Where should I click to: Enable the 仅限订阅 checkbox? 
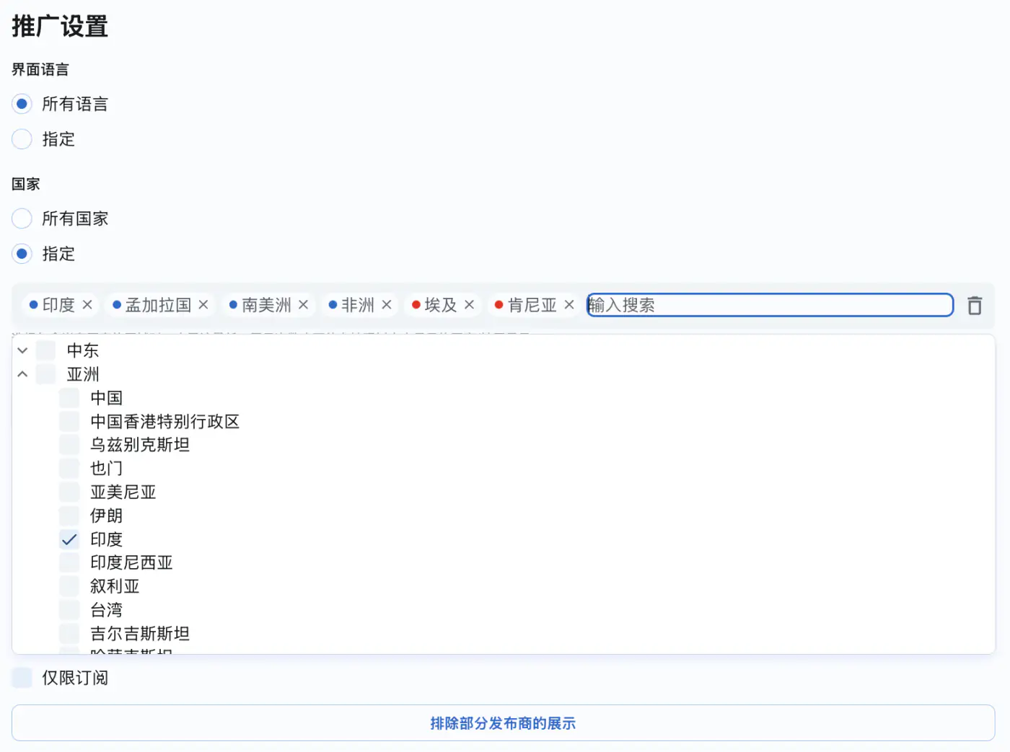[x=22, y=678]
